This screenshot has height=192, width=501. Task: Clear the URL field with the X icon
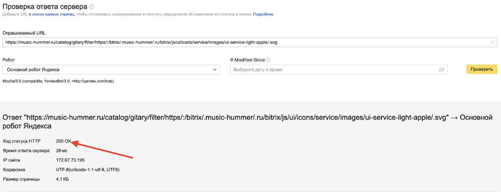[x=493, y=42]
